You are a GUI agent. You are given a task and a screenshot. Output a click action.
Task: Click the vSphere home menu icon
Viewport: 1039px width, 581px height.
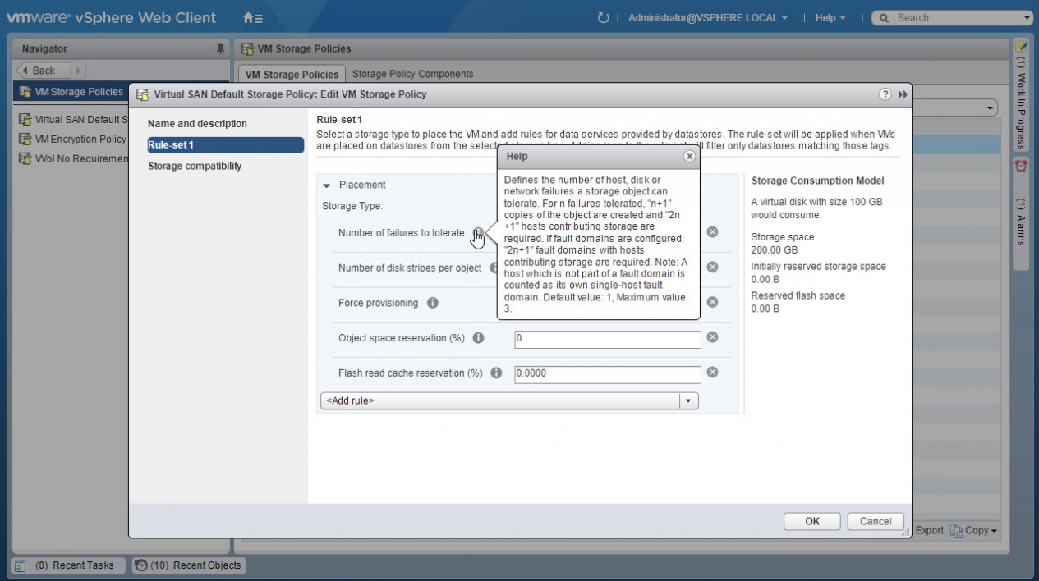(253, 18)
